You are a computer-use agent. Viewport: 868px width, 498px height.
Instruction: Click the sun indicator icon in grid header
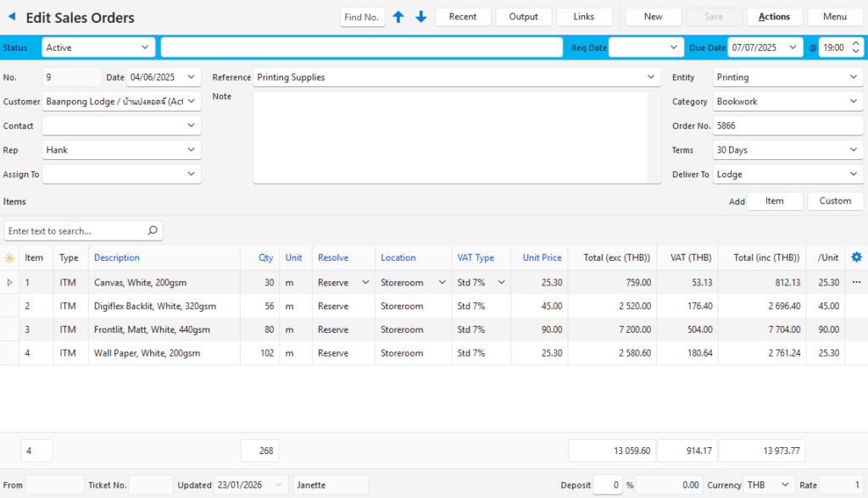9,257
